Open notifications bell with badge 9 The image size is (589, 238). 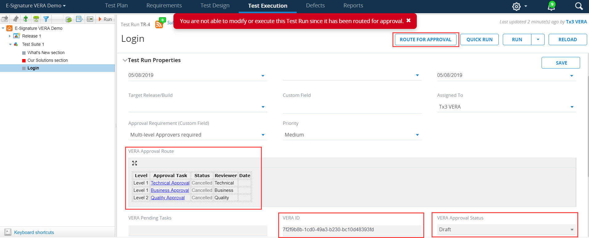click(x=551, y=6)
